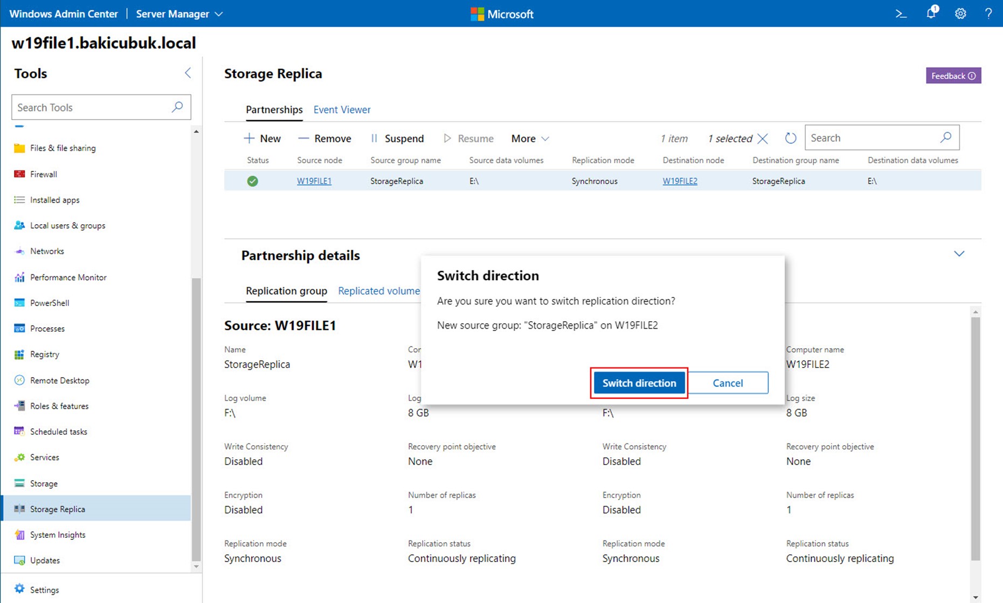The image size is (1003, 603).
Task: Select the Replicated volume tab
Action: click(379, 290)
